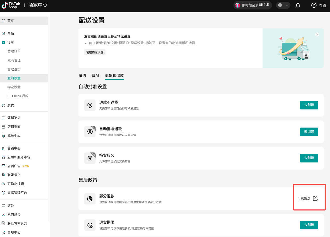Click the TikTok Shop logo
The height and width of the screenshot is (237, 330).
[x=11, y=5]
